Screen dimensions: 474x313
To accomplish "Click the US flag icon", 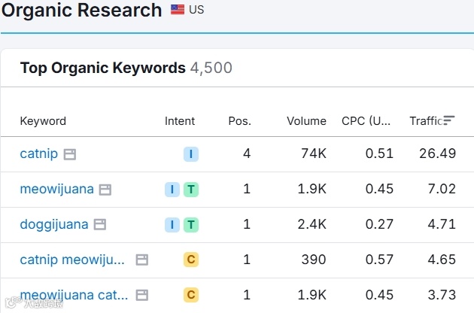I will click(x=178, y=10).
